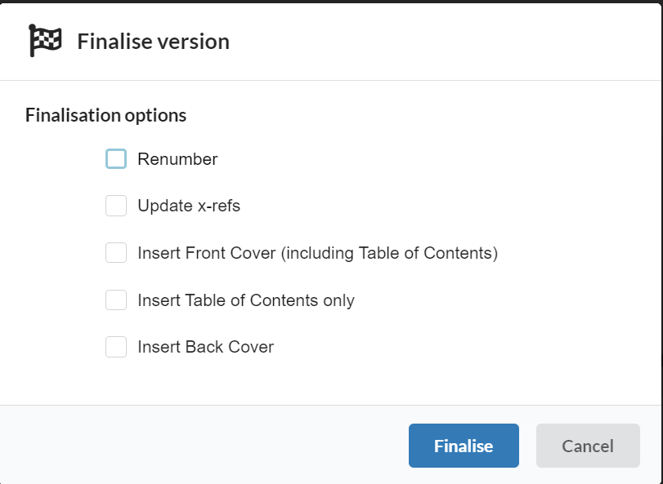This screenshot has width=663, height=484.
Task: Click the word 'version' in the title
Action: 193,42
